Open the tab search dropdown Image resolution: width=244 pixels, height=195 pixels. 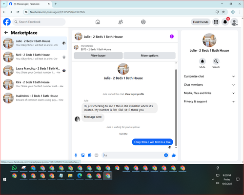click(x=4, y=4)
